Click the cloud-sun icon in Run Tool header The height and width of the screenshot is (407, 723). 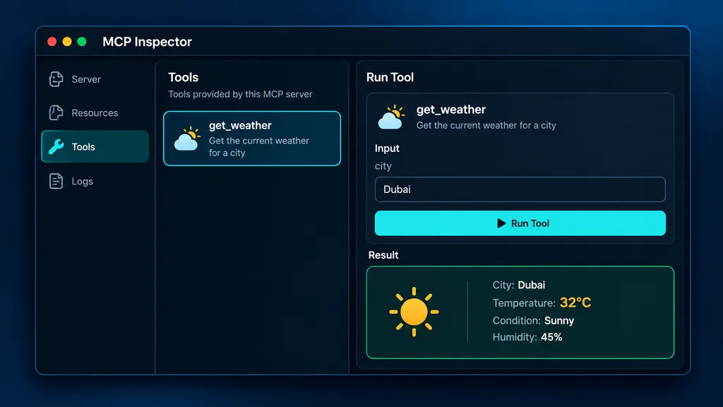[x=391, y=117]
